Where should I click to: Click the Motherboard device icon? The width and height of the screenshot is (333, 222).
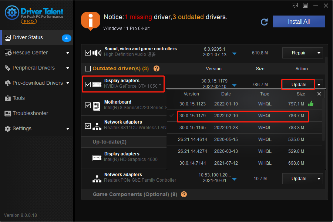tap(97, 106)
